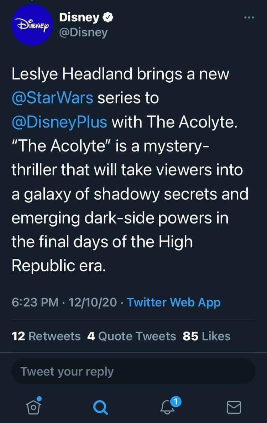This screenshot has height=423, width=267.
Task: View the 12 Retweets list
Action: click(46, 336)
